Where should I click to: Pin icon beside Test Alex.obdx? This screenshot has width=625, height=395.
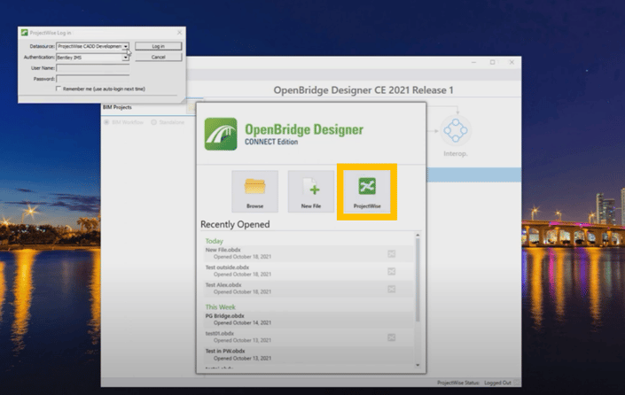392,289
